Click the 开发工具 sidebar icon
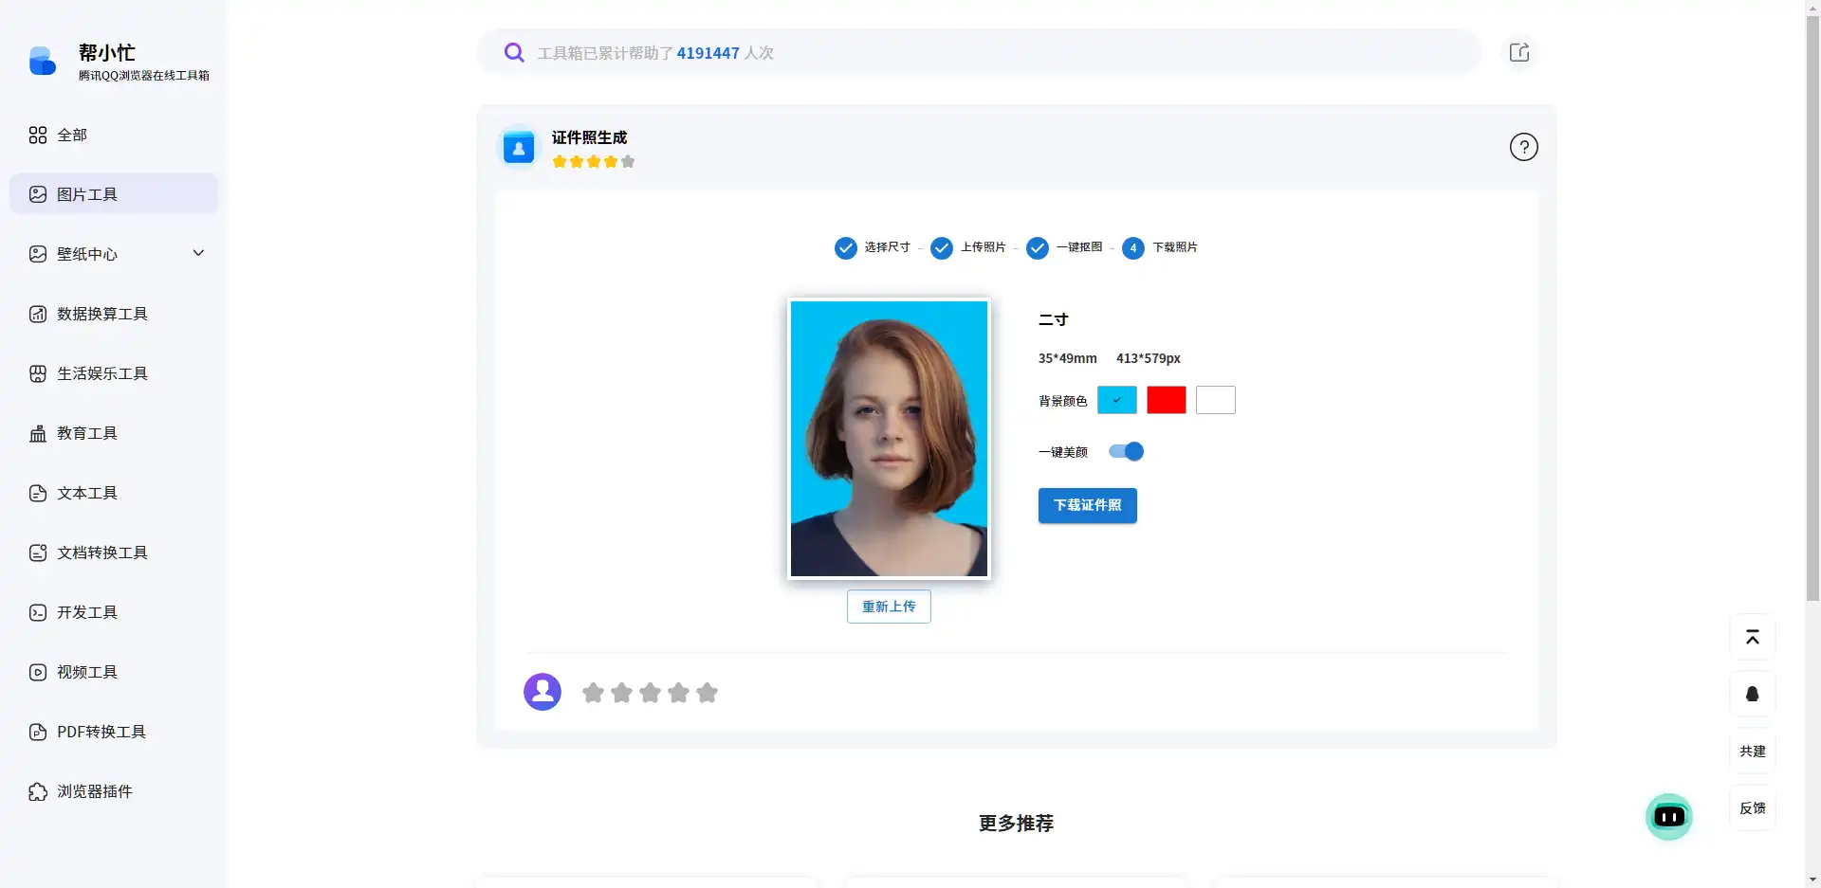The width and height of the screenshot is (1821, 888). 38,612
